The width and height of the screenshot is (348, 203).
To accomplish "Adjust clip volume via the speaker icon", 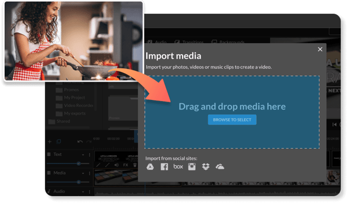I will point(116,165).
